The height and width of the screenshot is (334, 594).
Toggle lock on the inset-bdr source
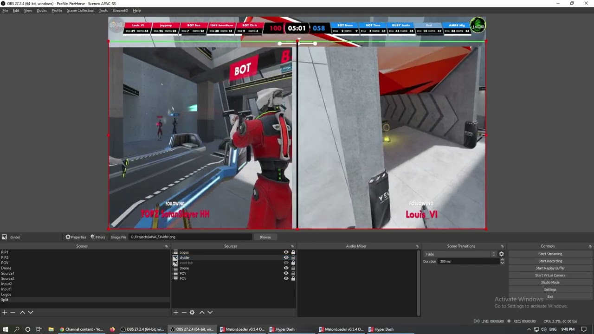point(293,263)
